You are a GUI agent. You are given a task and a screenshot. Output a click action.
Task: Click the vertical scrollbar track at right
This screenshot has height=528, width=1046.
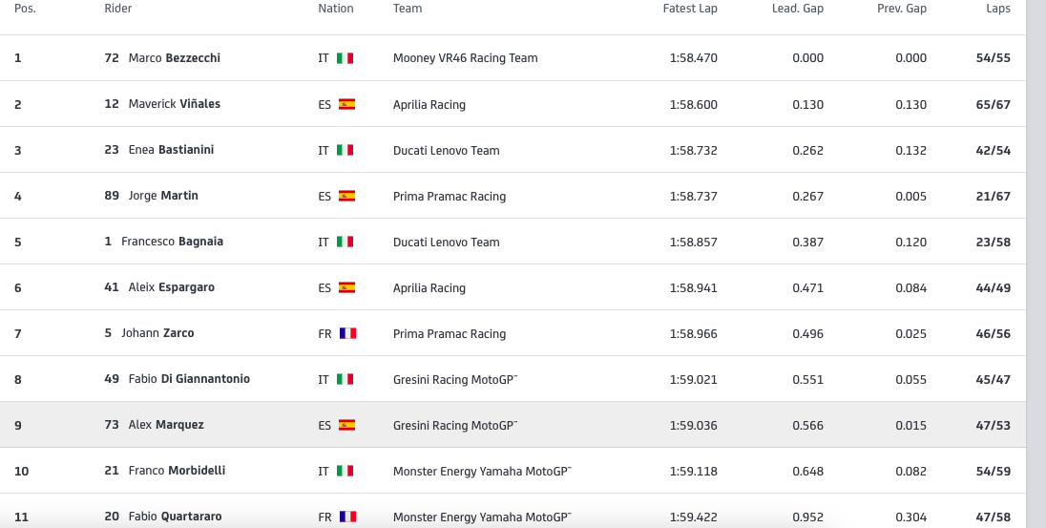[x=1036, y=264]
